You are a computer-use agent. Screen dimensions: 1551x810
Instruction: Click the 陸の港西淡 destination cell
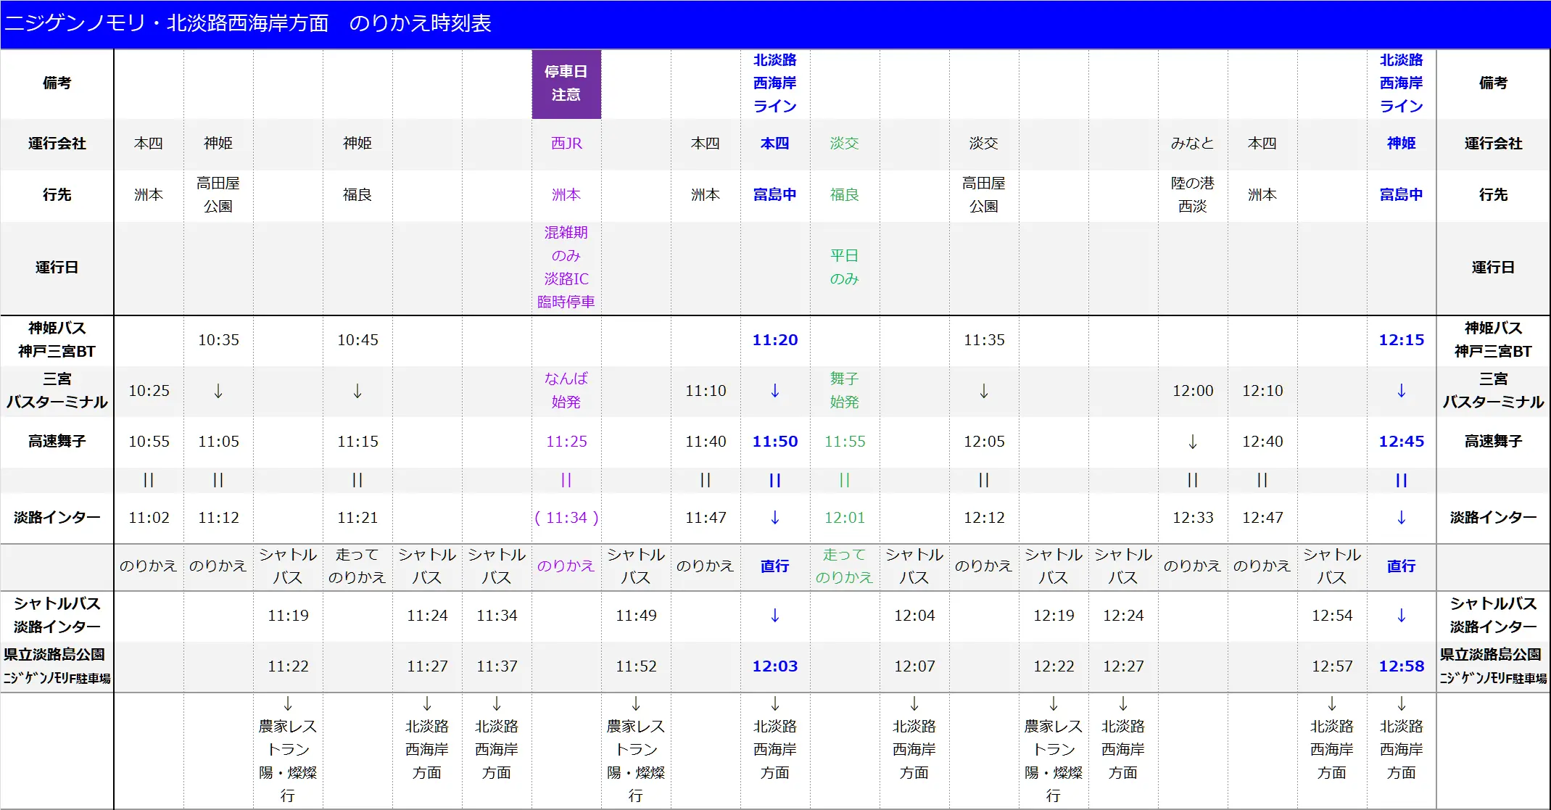[1192, 194]
